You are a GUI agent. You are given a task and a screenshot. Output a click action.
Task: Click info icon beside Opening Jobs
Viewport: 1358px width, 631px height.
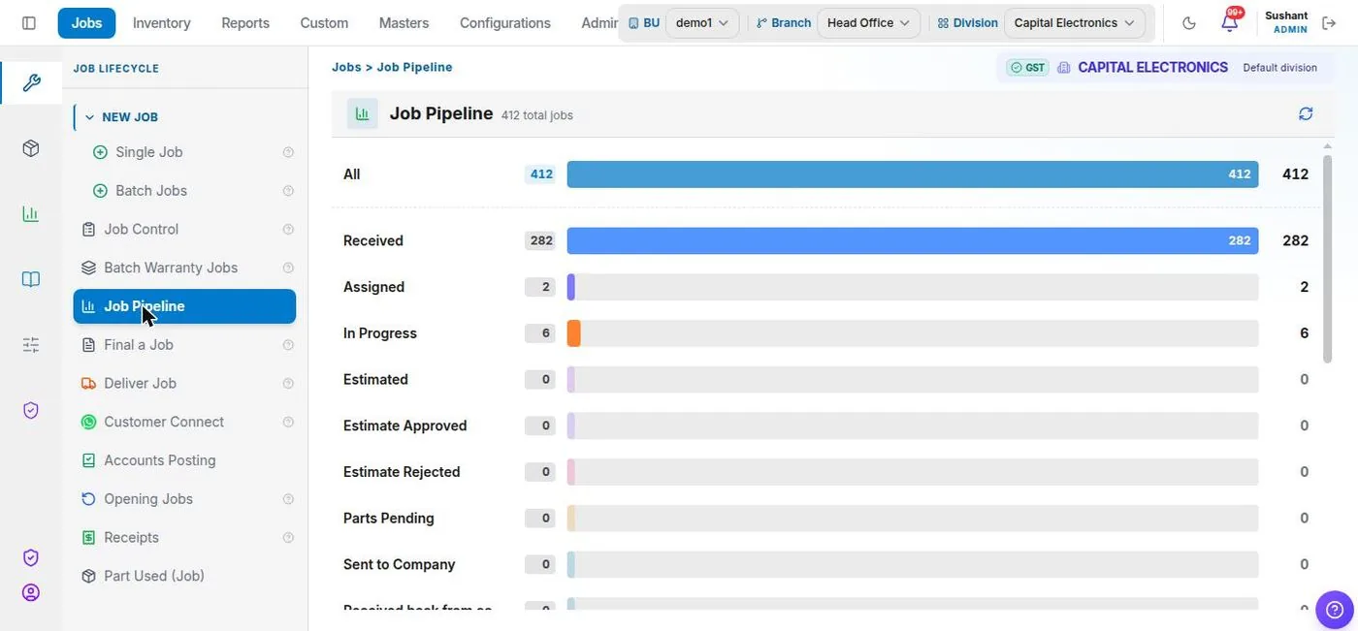pyautogui.click(x=288, y=499)
